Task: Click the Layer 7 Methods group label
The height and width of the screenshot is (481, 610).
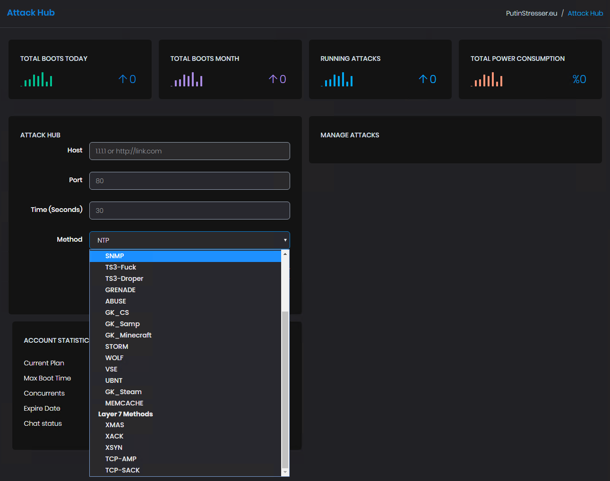Action: pyautogui.click(x=125, y=414)
